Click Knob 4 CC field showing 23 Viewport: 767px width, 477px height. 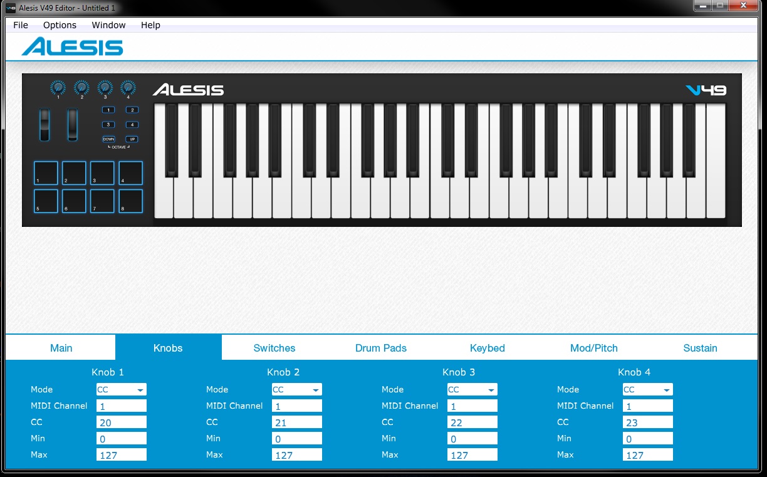click(648, 422)
